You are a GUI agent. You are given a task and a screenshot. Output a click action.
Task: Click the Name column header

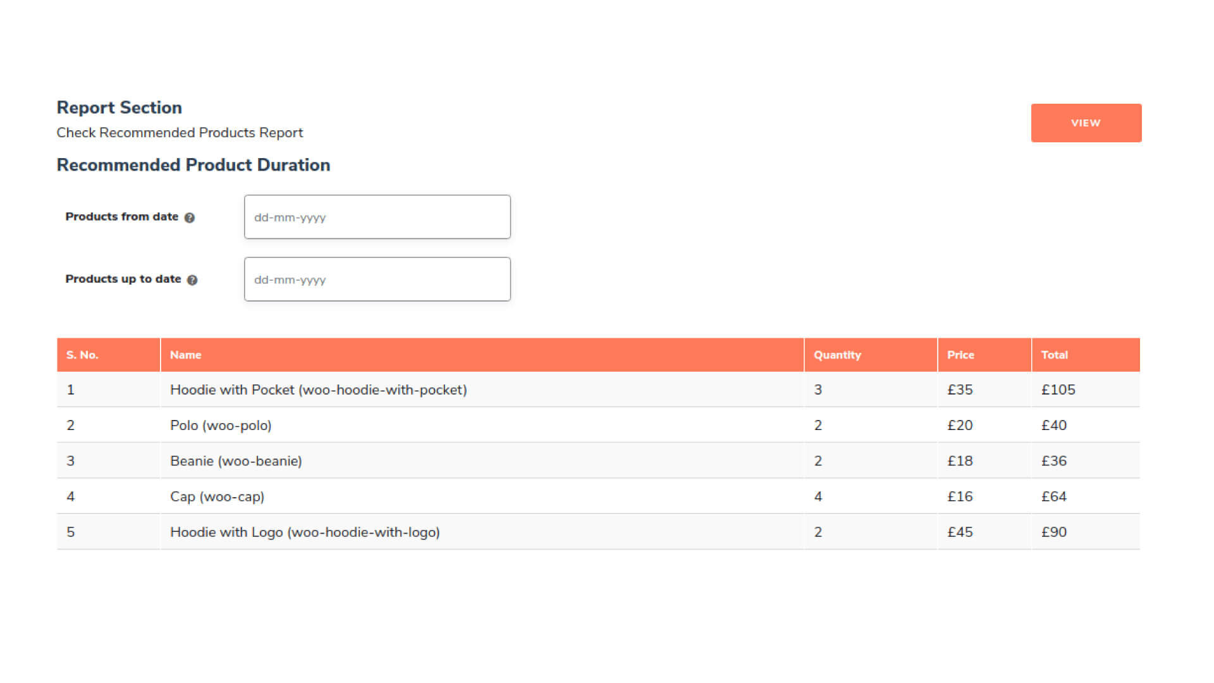coord(185,355)
